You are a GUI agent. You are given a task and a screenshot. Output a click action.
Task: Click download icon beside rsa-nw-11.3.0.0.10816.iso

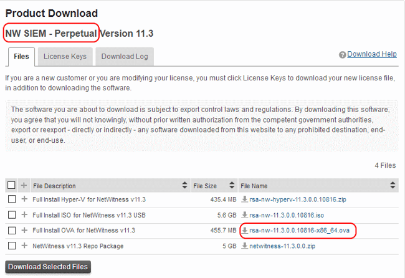[x=244, y=214]
